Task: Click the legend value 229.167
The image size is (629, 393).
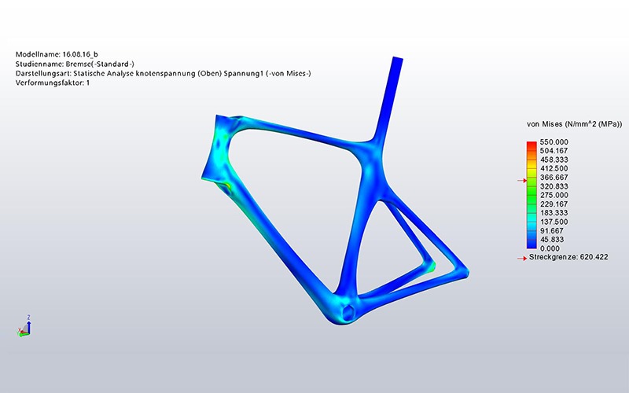Action: [x=554, y=204]
